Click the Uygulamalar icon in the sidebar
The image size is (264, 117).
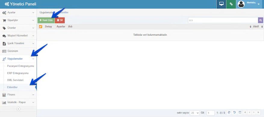[x=4, y=59]
